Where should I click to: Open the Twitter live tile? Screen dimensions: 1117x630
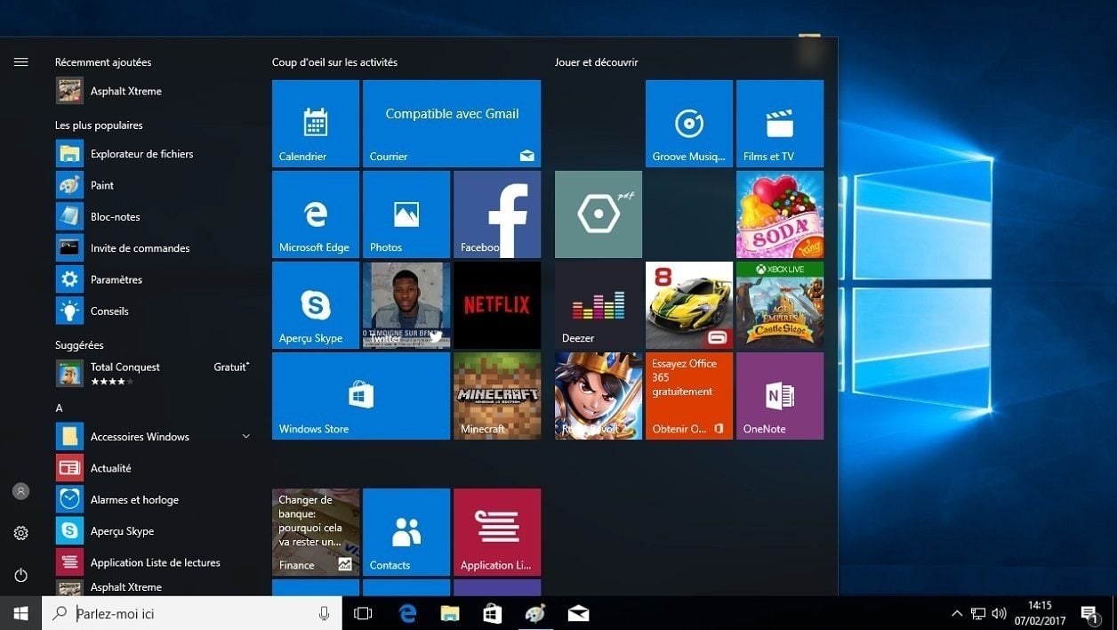click(406, 305)
